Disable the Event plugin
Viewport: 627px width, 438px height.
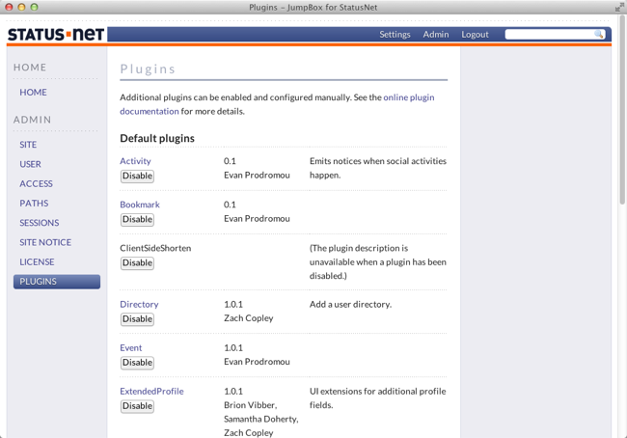point(137,363)
